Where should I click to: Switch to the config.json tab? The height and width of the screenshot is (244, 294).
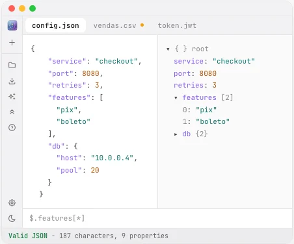click(x=55, y=25)
